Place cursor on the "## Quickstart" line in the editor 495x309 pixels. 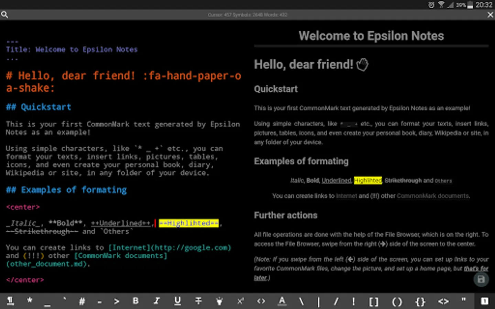point(38,107)
